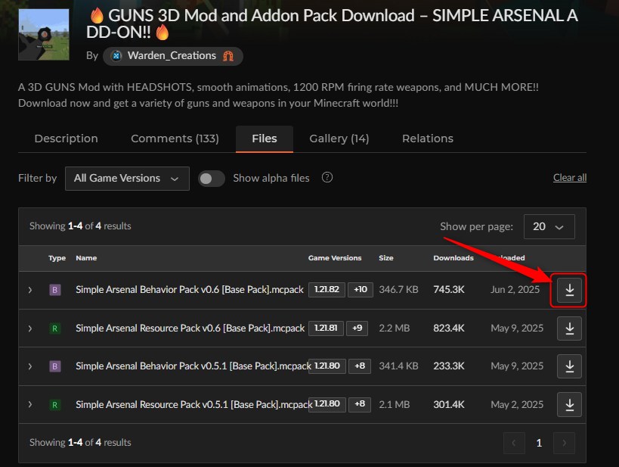Open the Comments (133) tab
Image resolution: width=619 pixels, height=467 pixels.
[x=175, y=139]
